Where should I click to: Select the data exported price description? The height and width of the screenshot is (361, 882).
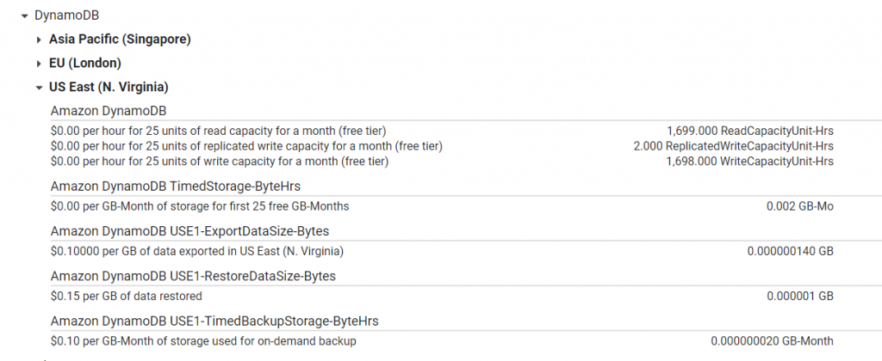tap(197, 251)
